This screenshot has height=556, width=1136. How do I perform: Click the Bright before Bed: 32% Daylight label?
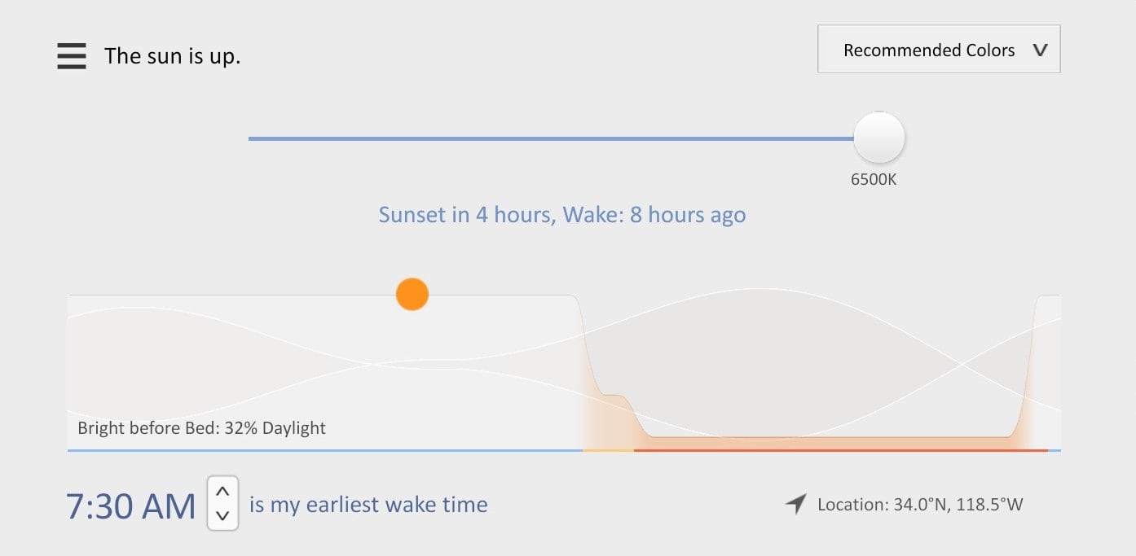[201, 427]
